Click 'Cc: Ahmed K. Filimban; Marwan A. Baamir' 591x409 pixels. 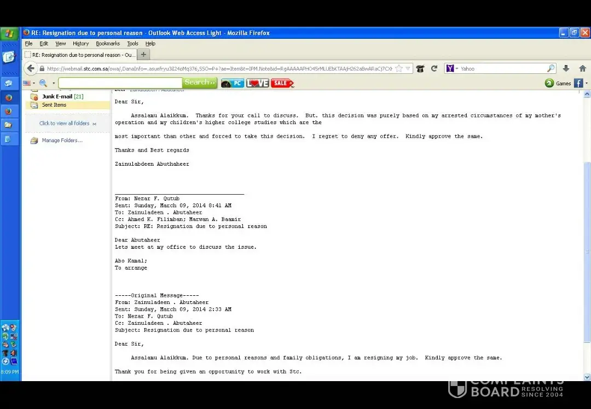[178, 219]
